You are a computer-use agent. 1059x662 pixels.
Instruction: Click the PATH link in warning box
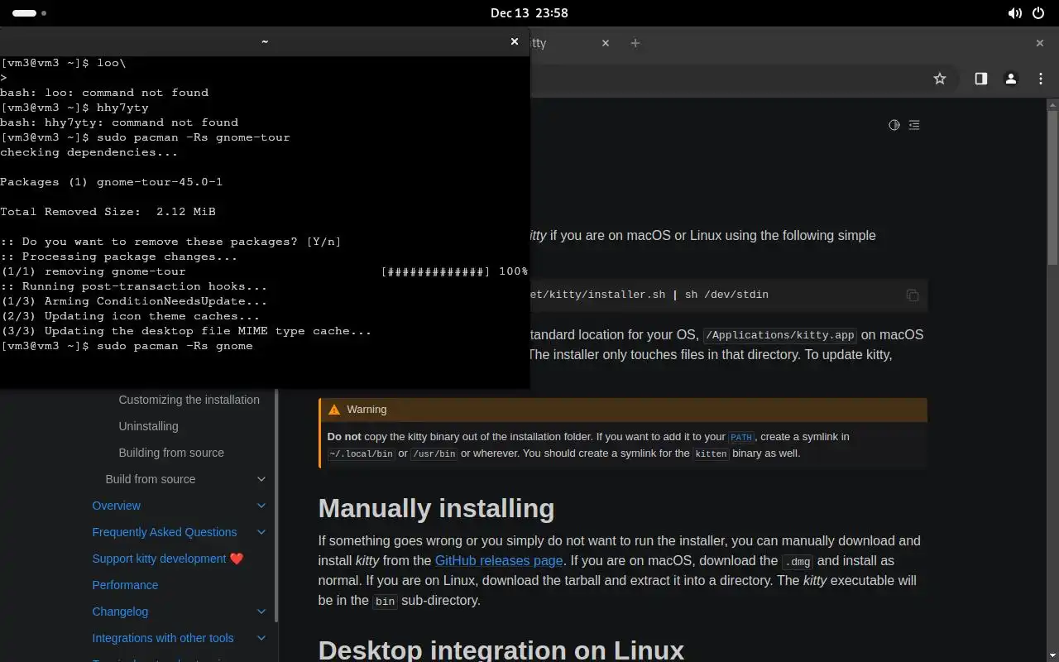740,437
